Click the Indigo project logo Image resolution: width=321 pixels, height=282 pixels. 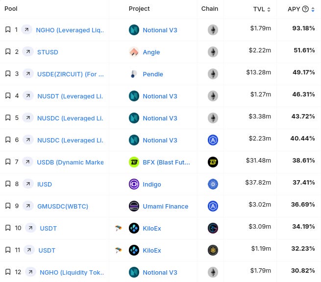pyautogui.click(x=134, y=184)
